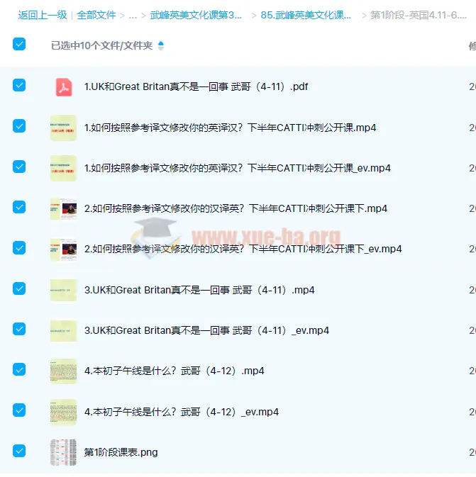Uncheck checkbox for 4.本初子午线是什么 (4-12).mp4
Screen dimensions: 476x477
point(19,369)
